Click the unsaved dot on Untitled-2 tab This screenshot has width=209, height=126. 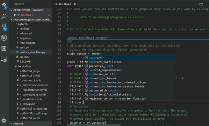(x=75, y=4)
